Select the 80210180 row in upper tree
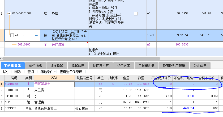Image resolution: width=223 pixels, height=117 pixels. [x=24, y=44]
